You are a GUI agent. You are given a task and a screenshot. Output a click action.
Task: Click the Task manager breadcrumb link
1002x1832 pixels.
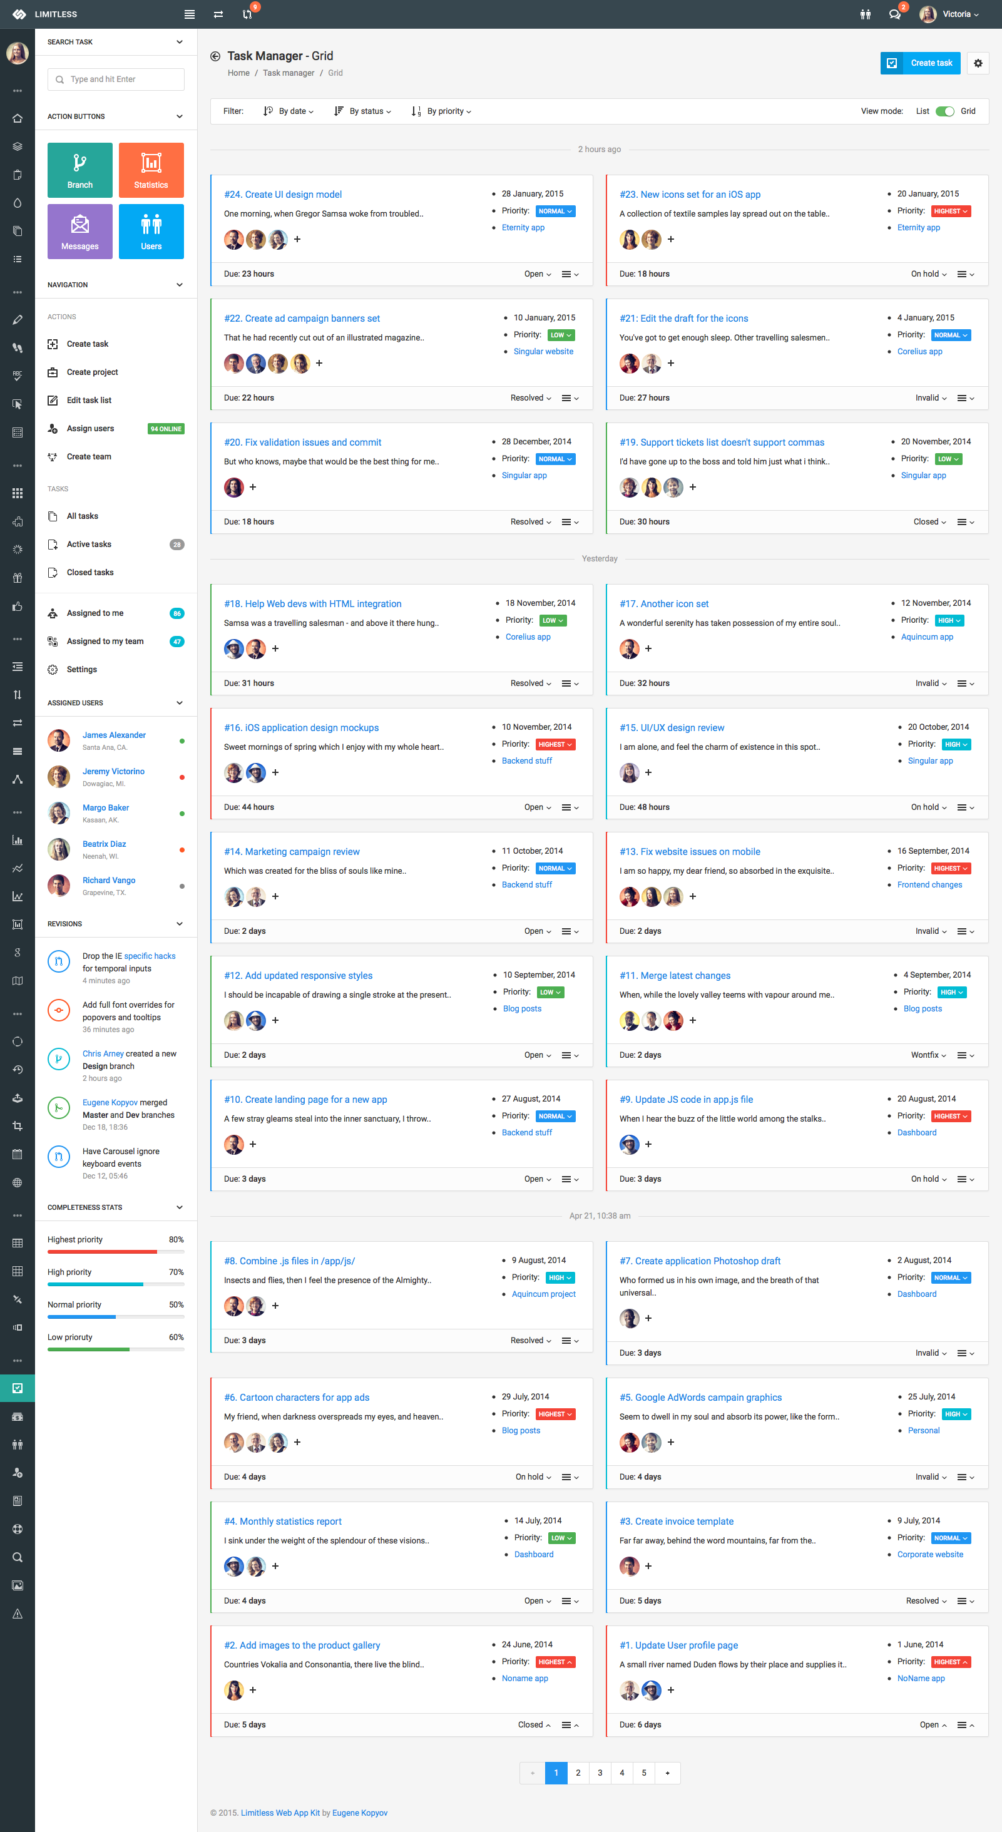pyautogui.click(x=289, y=73)
